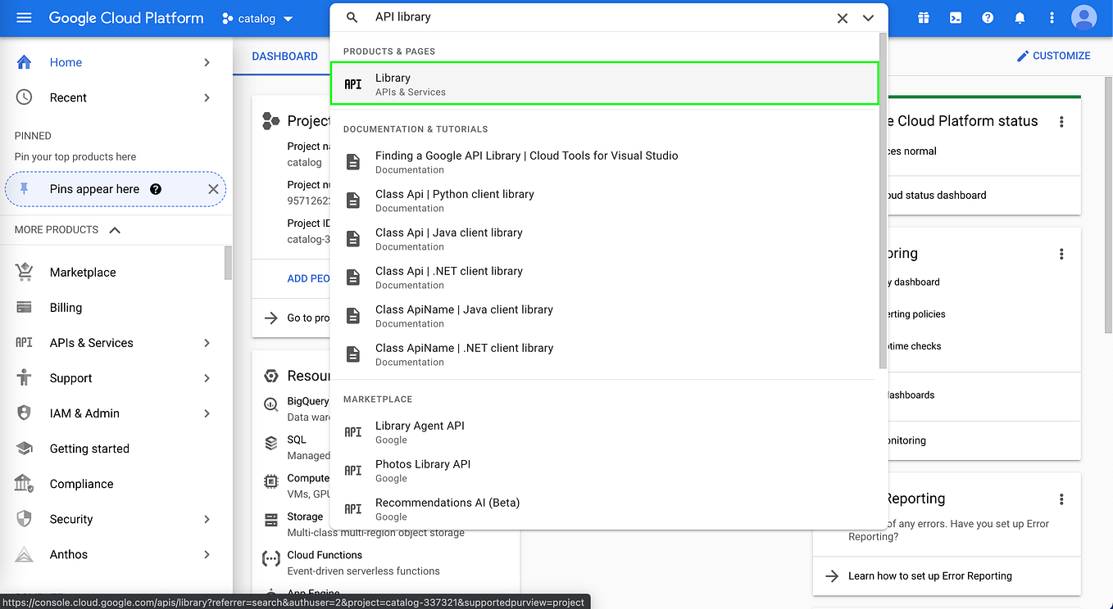Switch to the Dashboard tab

[x=284, y=56]
